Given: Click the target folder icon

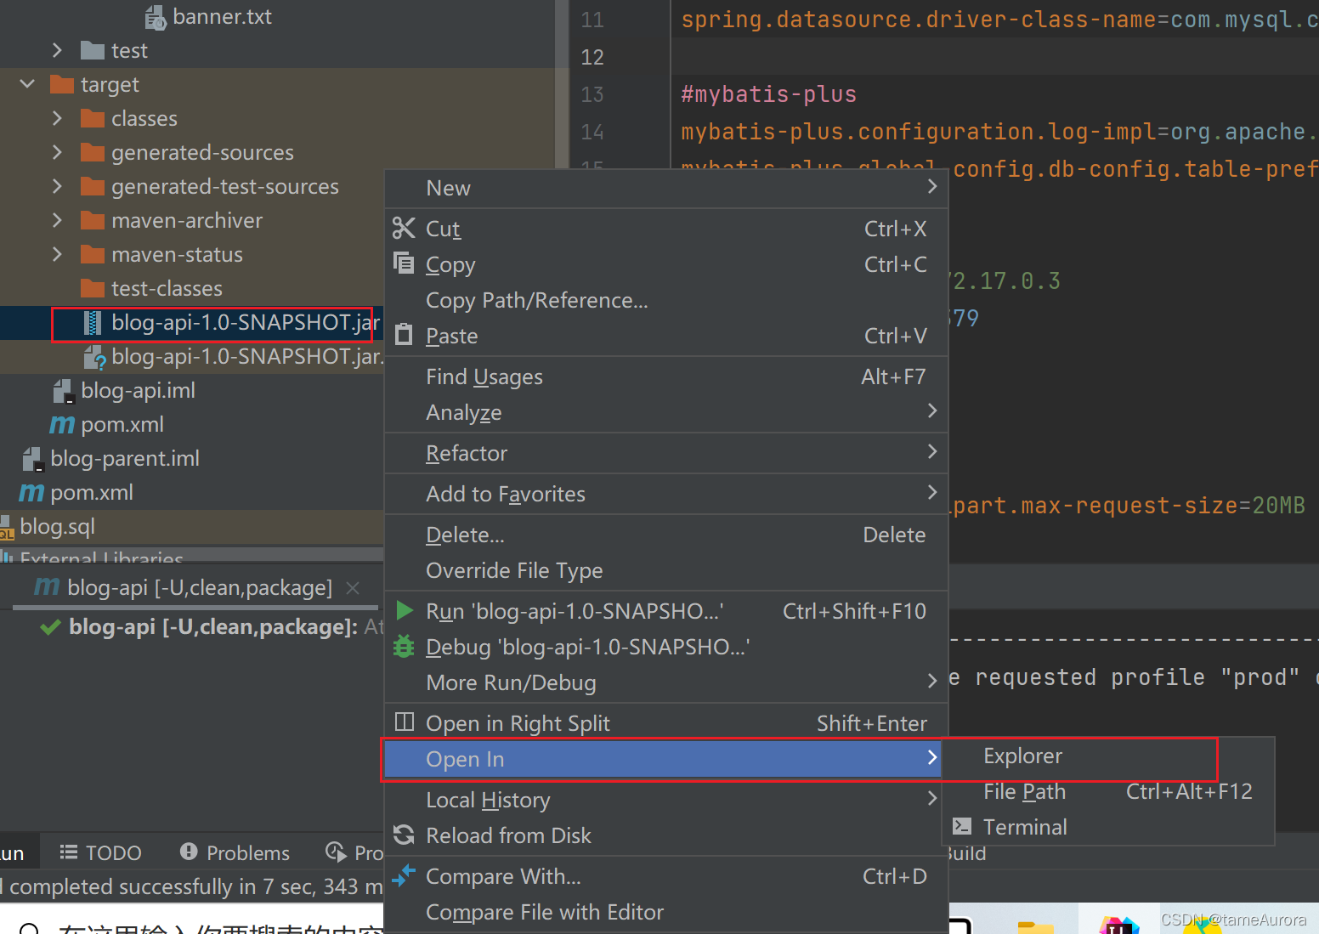Looking at the screenshot, I should [62, 85].
